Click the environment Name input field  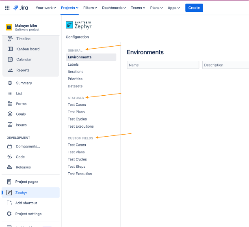163,65
